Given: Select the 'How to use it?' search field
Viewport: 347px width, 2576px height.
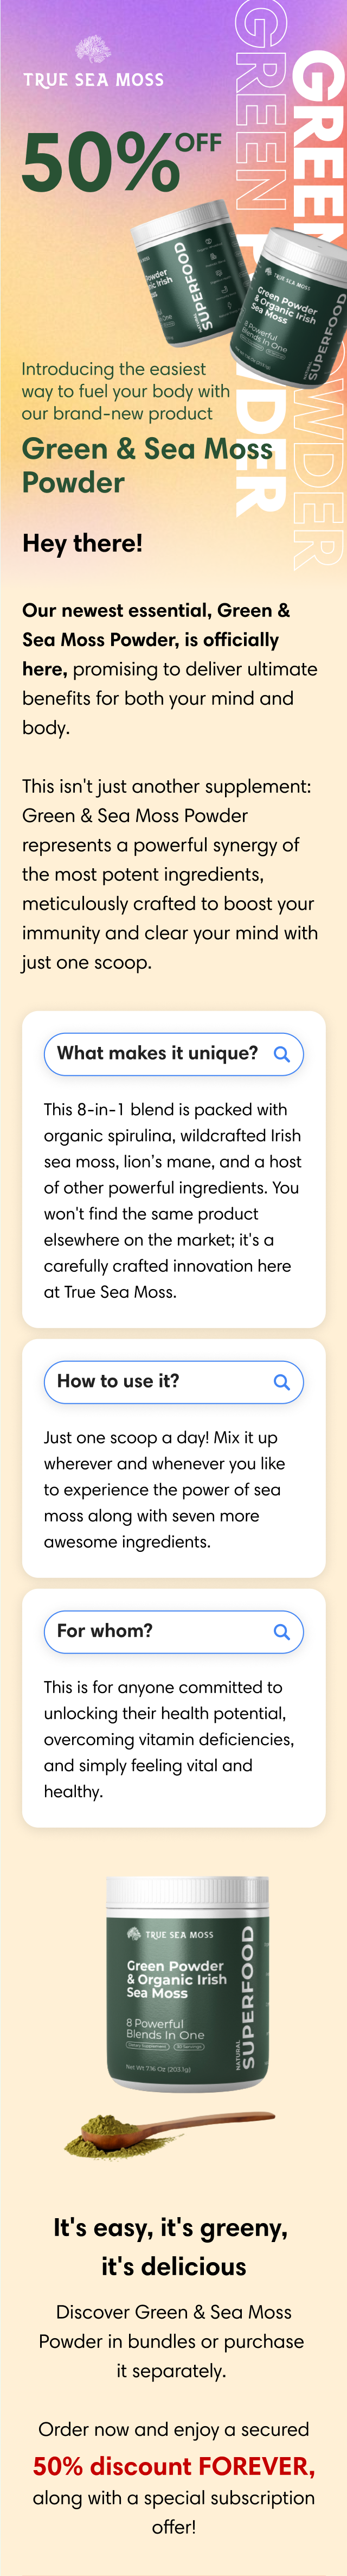Looking at the screenshot, I should pos(173,1382).
